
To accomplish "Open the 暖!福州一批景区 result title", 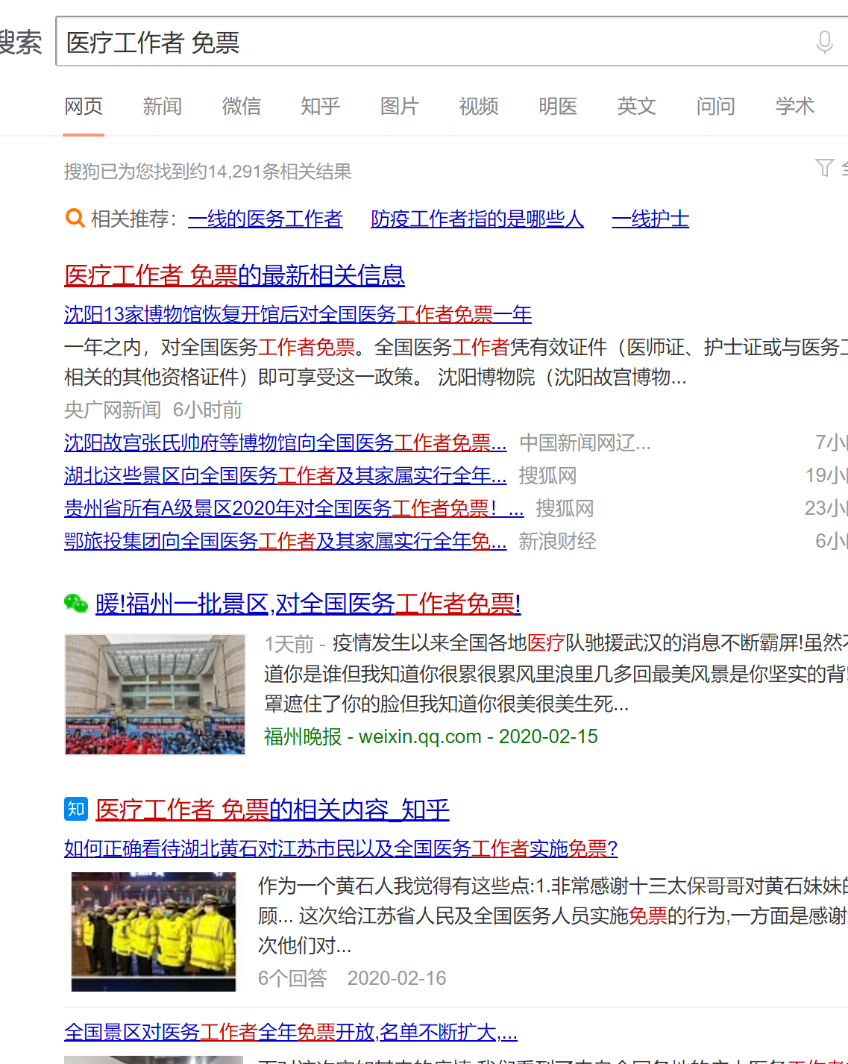I will 307,603.
